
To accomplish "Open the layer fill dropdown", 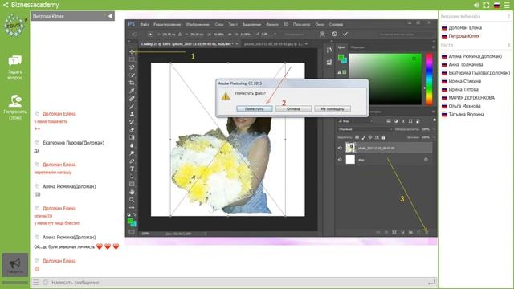I will point(434,137).
